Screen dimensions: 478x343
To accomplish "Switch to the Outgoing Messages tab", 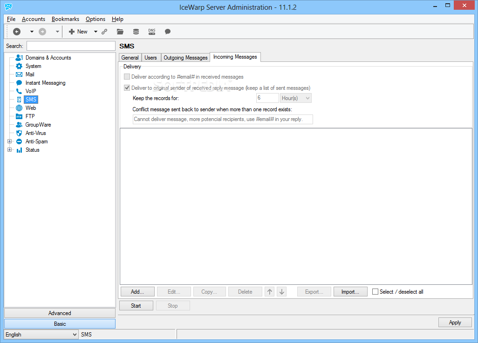I will point(185,58).
